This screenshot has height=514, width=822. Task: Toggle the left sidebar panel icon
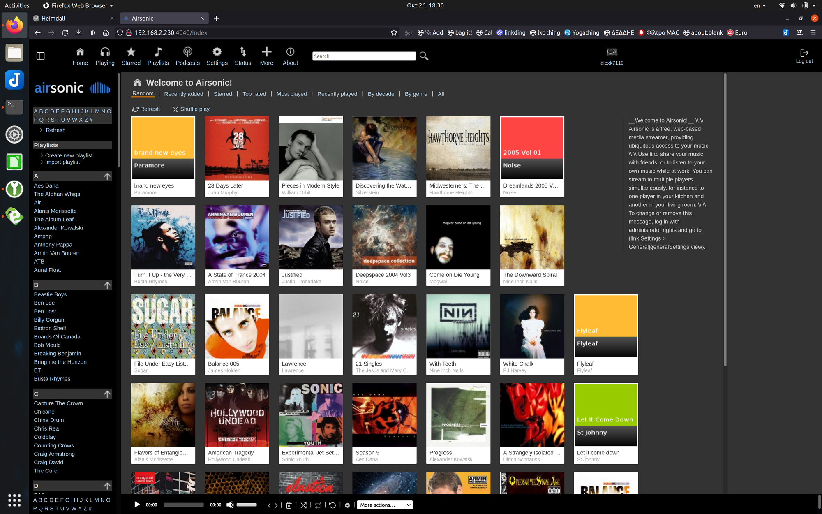[x=40, y=56]
